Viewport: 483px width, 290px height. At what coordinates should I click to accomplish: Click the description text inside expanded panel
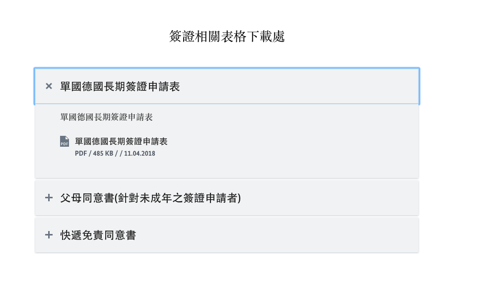[106, 117]
